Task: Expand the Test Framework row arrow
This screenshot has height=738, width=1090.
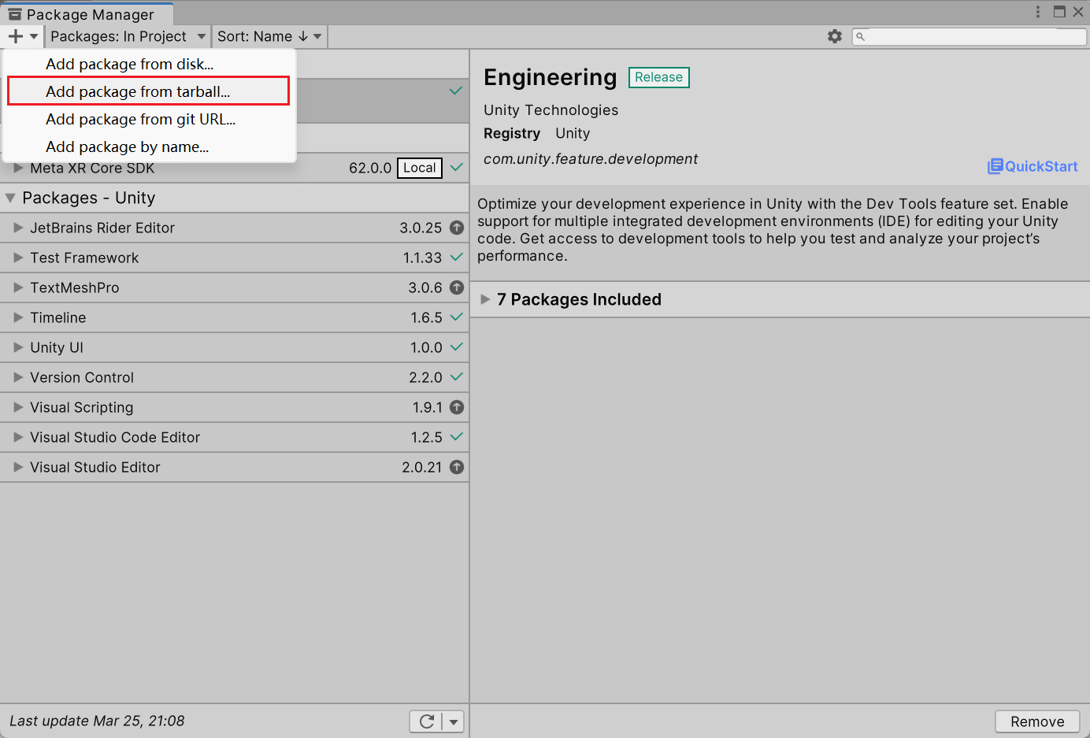Action: point(18,258)
